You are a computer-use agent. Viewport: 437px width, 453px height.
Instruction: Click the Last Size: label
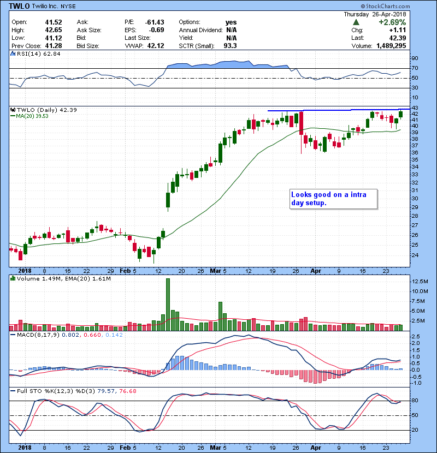pos(137,38)
